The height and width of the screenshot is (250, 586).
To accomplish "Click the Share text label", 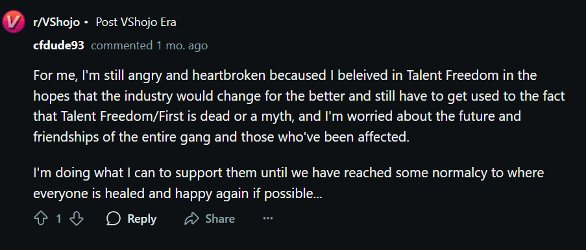I will pyautogui.click(x=220, y=219).
